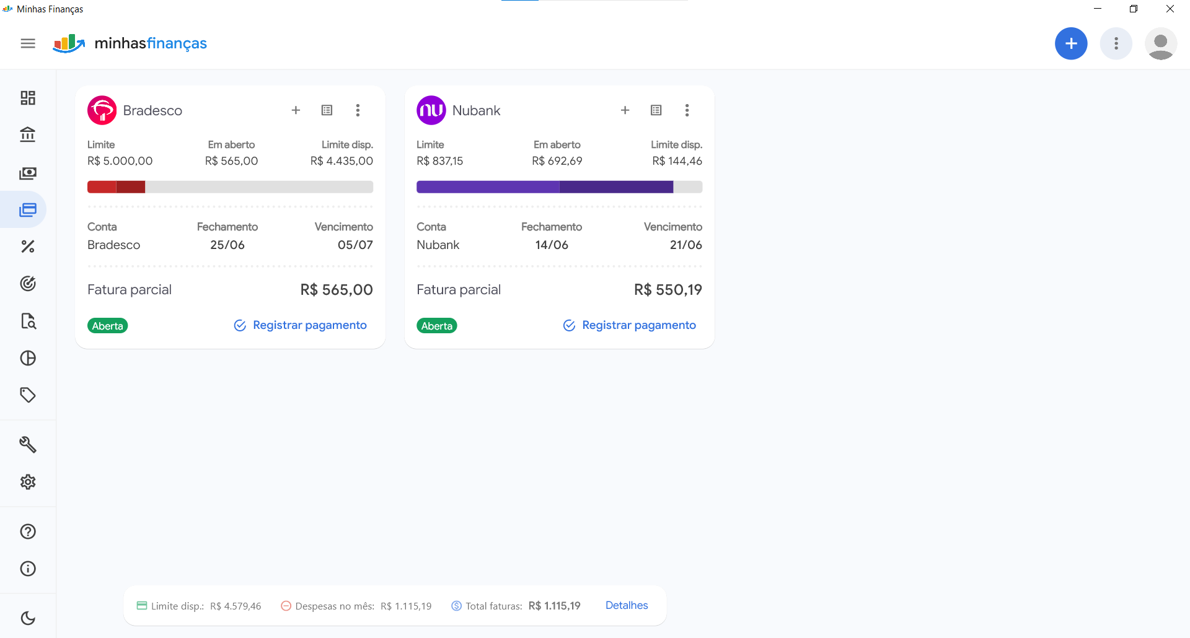Select credit cards section in sidebar
This screenshot has height=638, width=1190.
[x=28, y=210]
